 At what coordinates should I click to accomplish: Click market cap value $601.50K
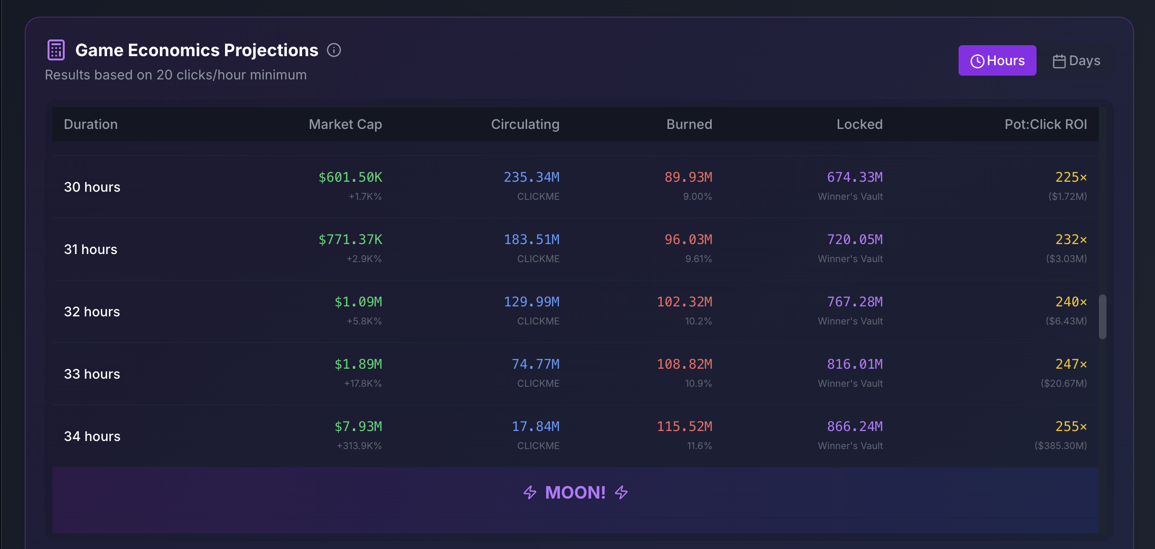coord(350,177)
